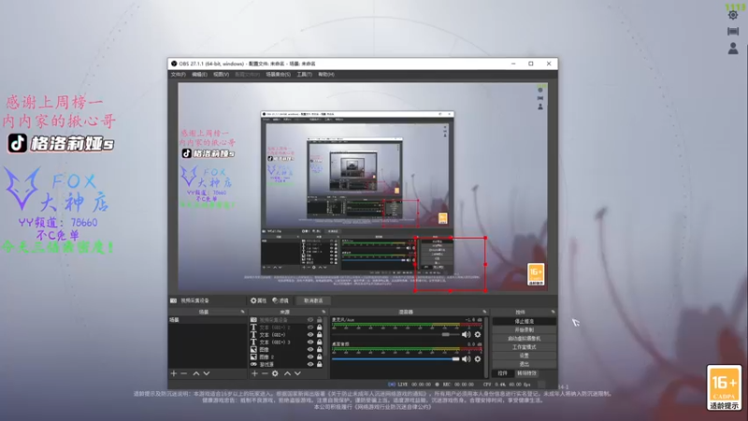Screen dimensions: 748x421
Task: Mute 桌面音频 with its speaker icon
Action: [x=466, y=359]
